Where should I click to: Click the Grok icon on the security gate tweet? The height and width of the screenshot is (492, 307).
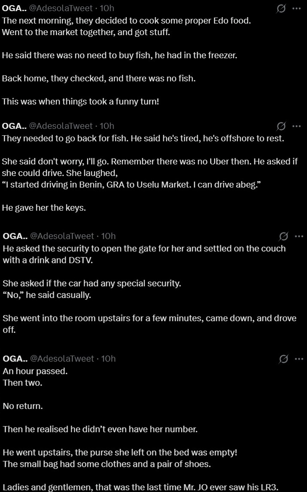(283, 236)
